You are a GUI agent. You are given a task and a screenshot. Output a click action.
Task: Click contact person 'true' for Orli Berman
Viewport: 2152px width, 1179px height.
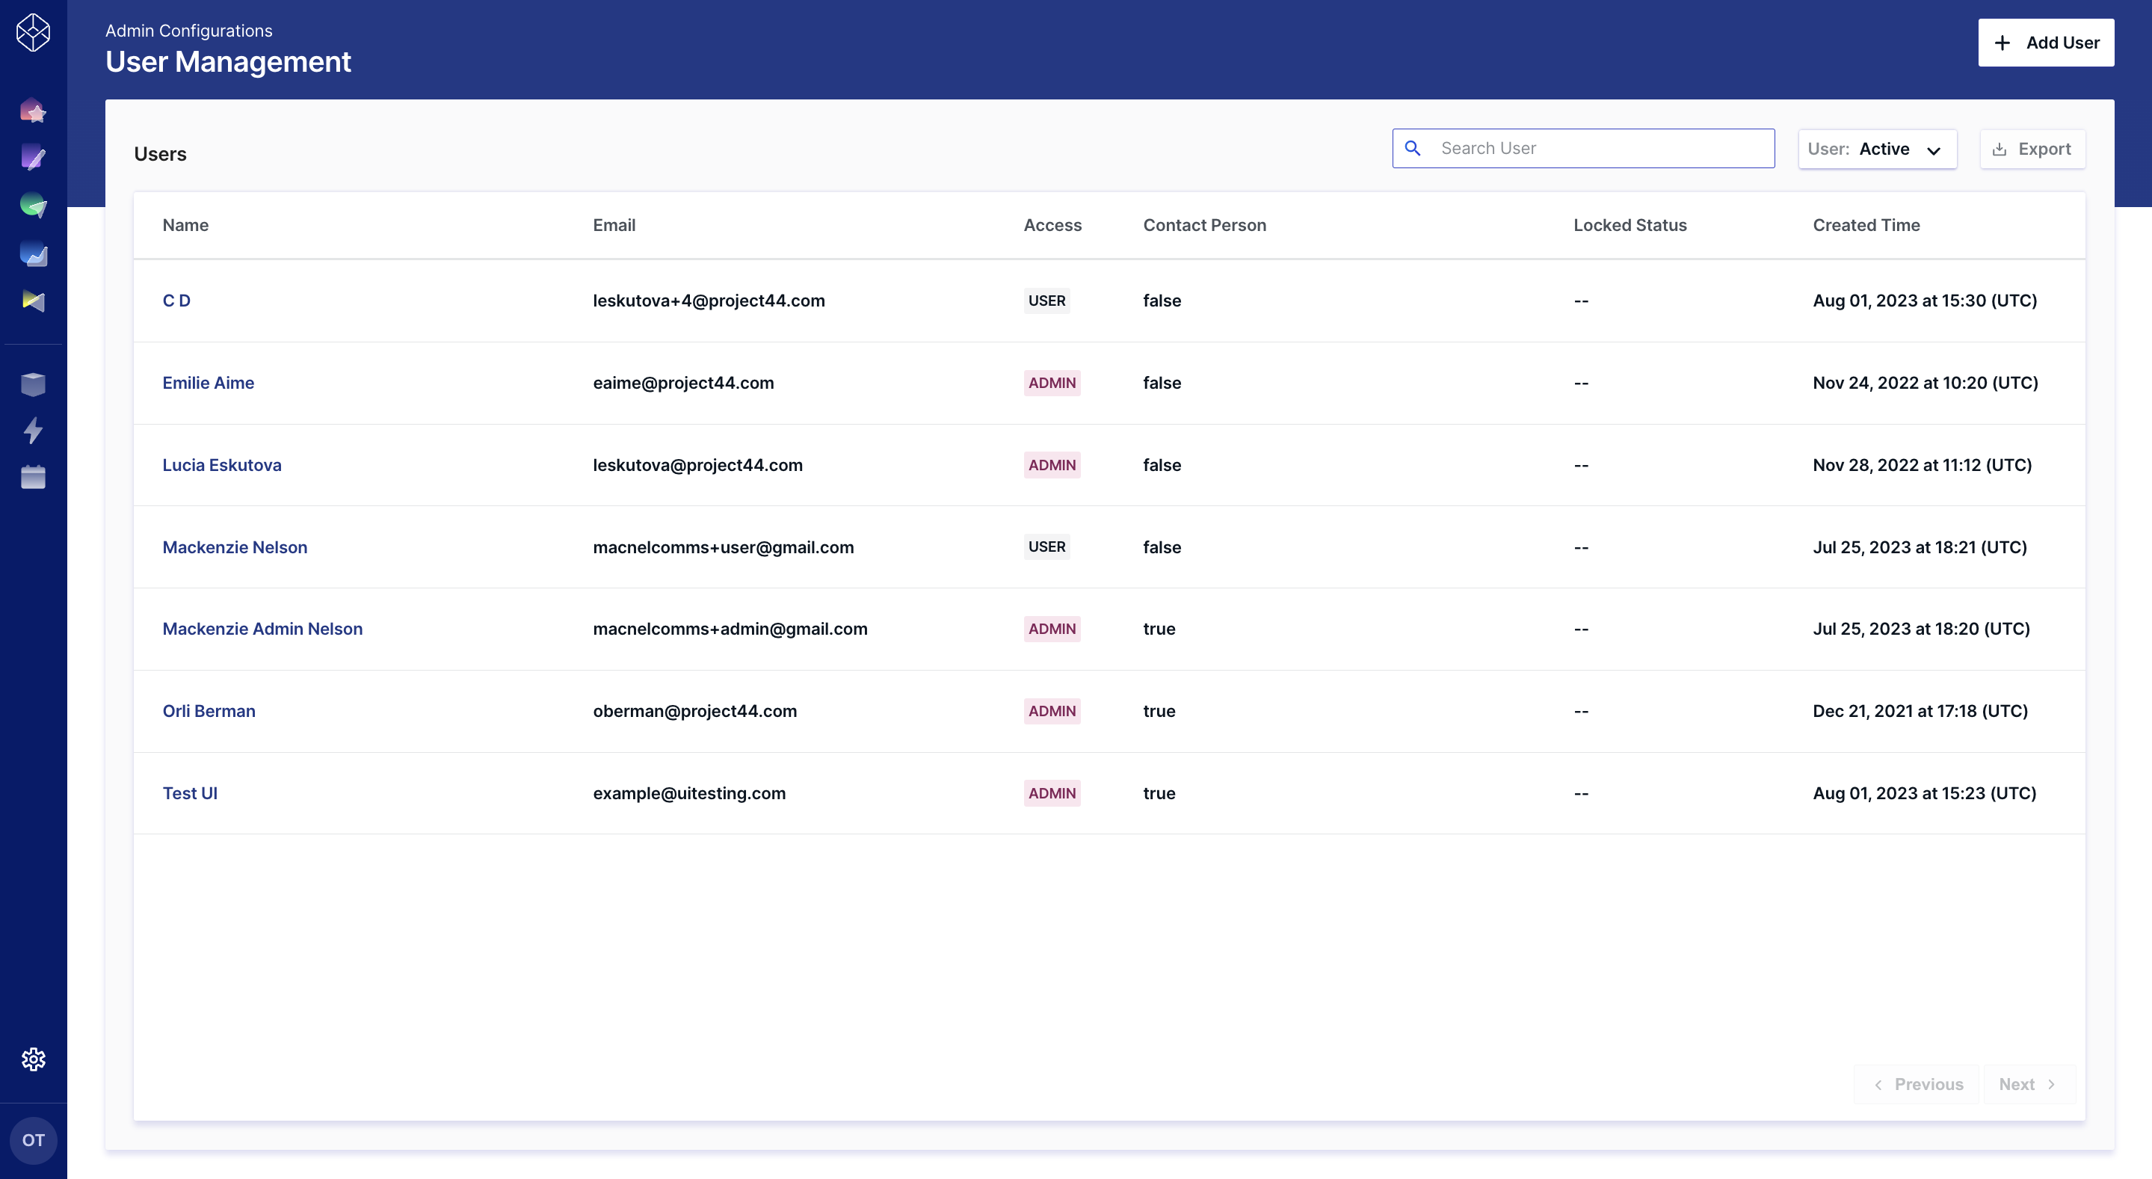[1159, 710]
